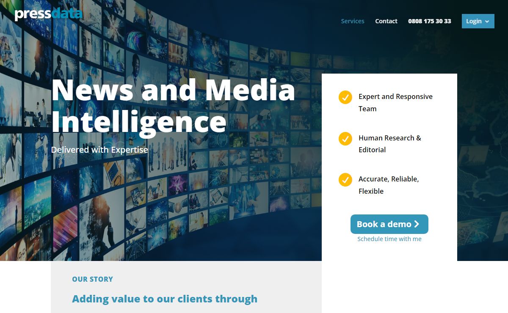
Task: Click the Delivered with Expertise subtitle
Action: pos(99,150)
